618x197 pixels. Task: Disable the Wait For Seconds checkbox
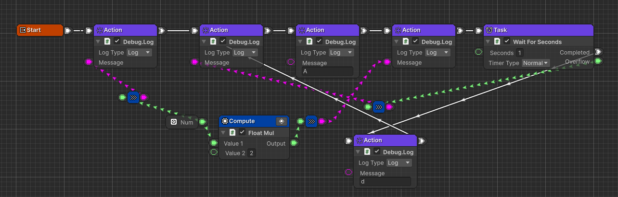[507, 42]
